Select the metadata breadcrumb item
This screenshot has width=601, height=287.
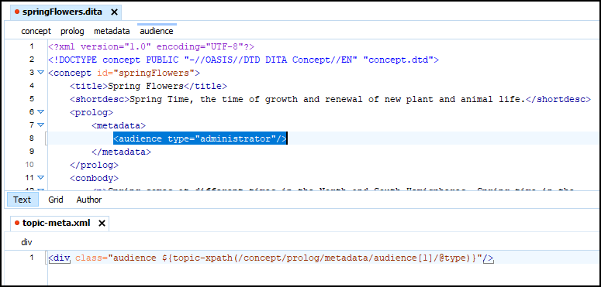coord(112,32)
